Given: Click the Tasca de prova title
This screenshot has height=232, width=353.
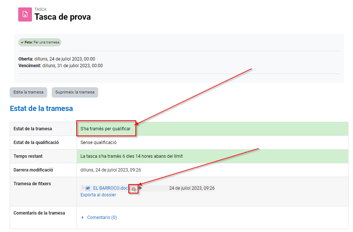Looking at the screenshot, I should [62, 17].
